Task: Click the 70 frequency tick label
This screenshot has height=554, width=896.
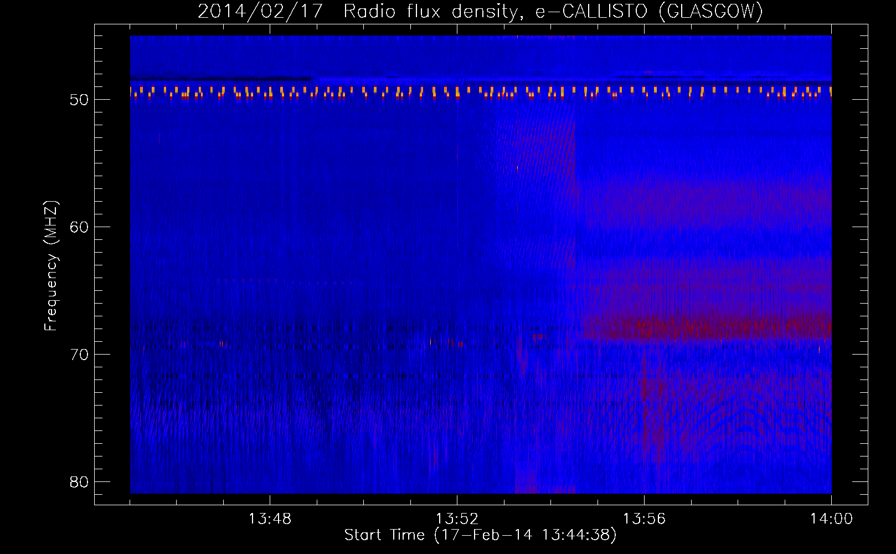Action: pyautogui.click(x=80, y=355)
